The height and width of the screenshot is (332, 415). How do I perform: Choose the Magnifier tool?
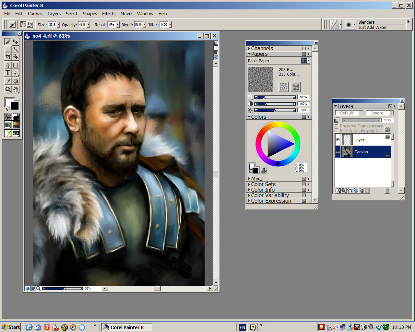8,89
